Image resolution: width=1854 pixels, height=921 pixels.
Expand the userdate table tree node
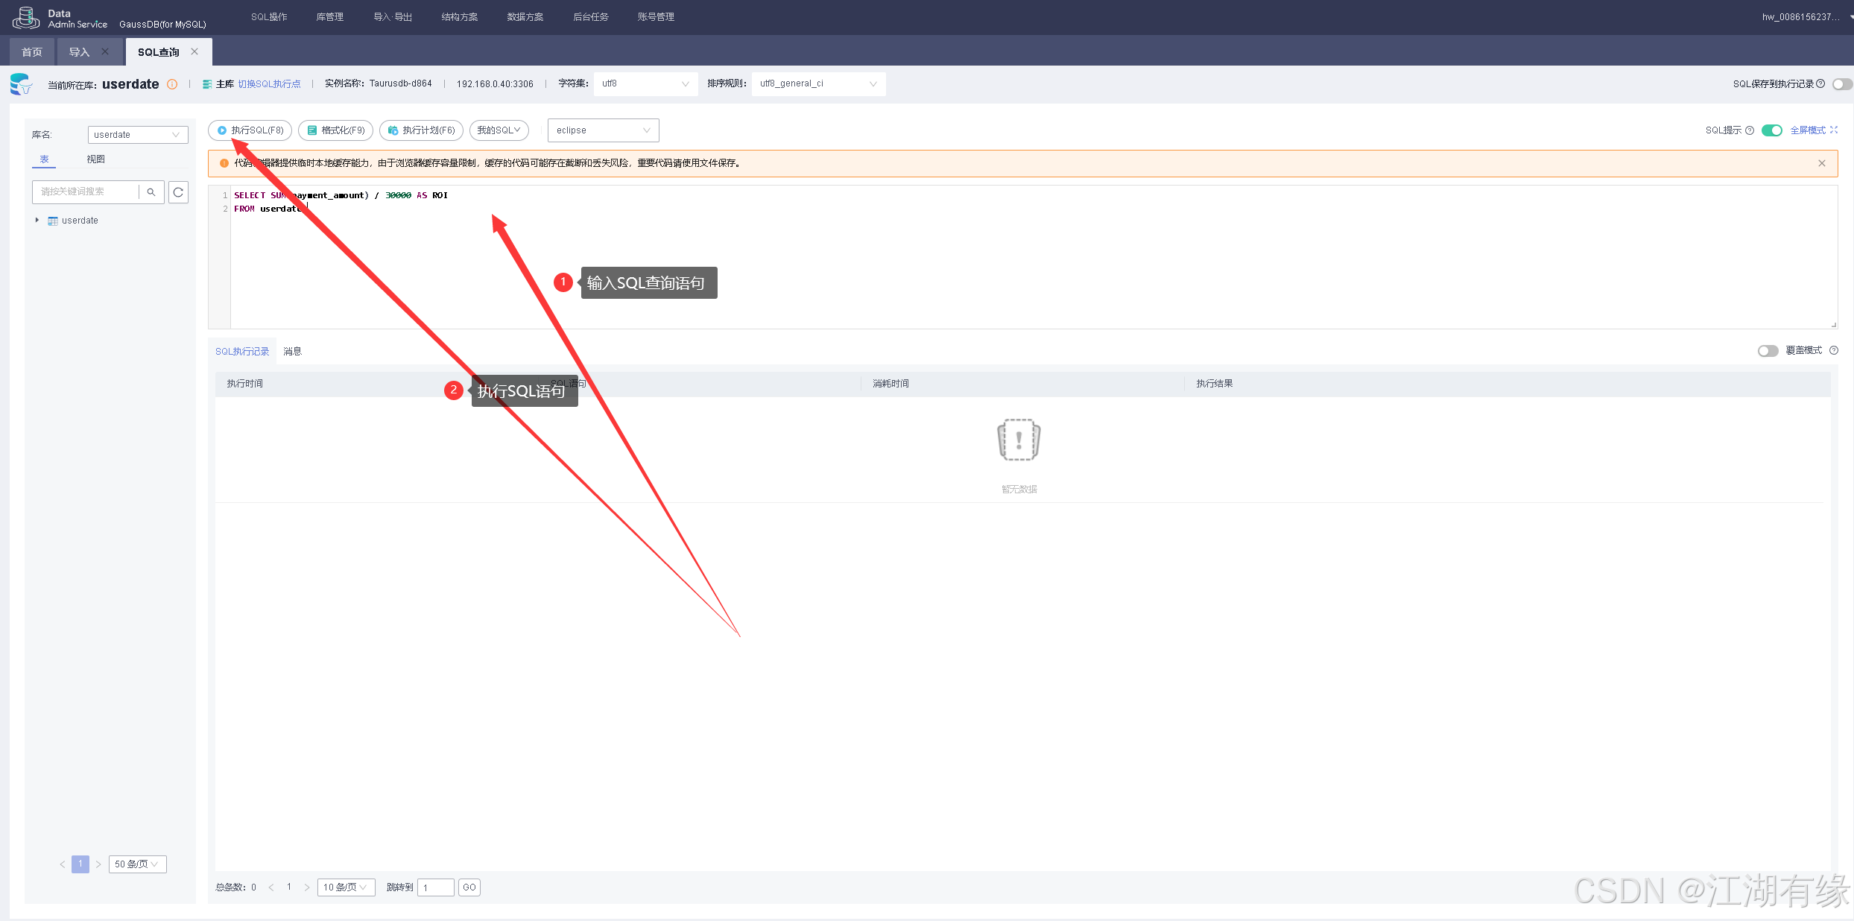[x=37, y=221]
